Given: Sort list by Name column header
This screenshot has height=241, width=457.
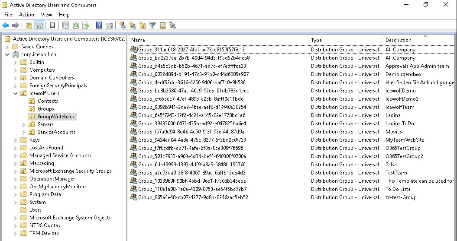Looking at the screenshot, I should (x=218, y=40).
